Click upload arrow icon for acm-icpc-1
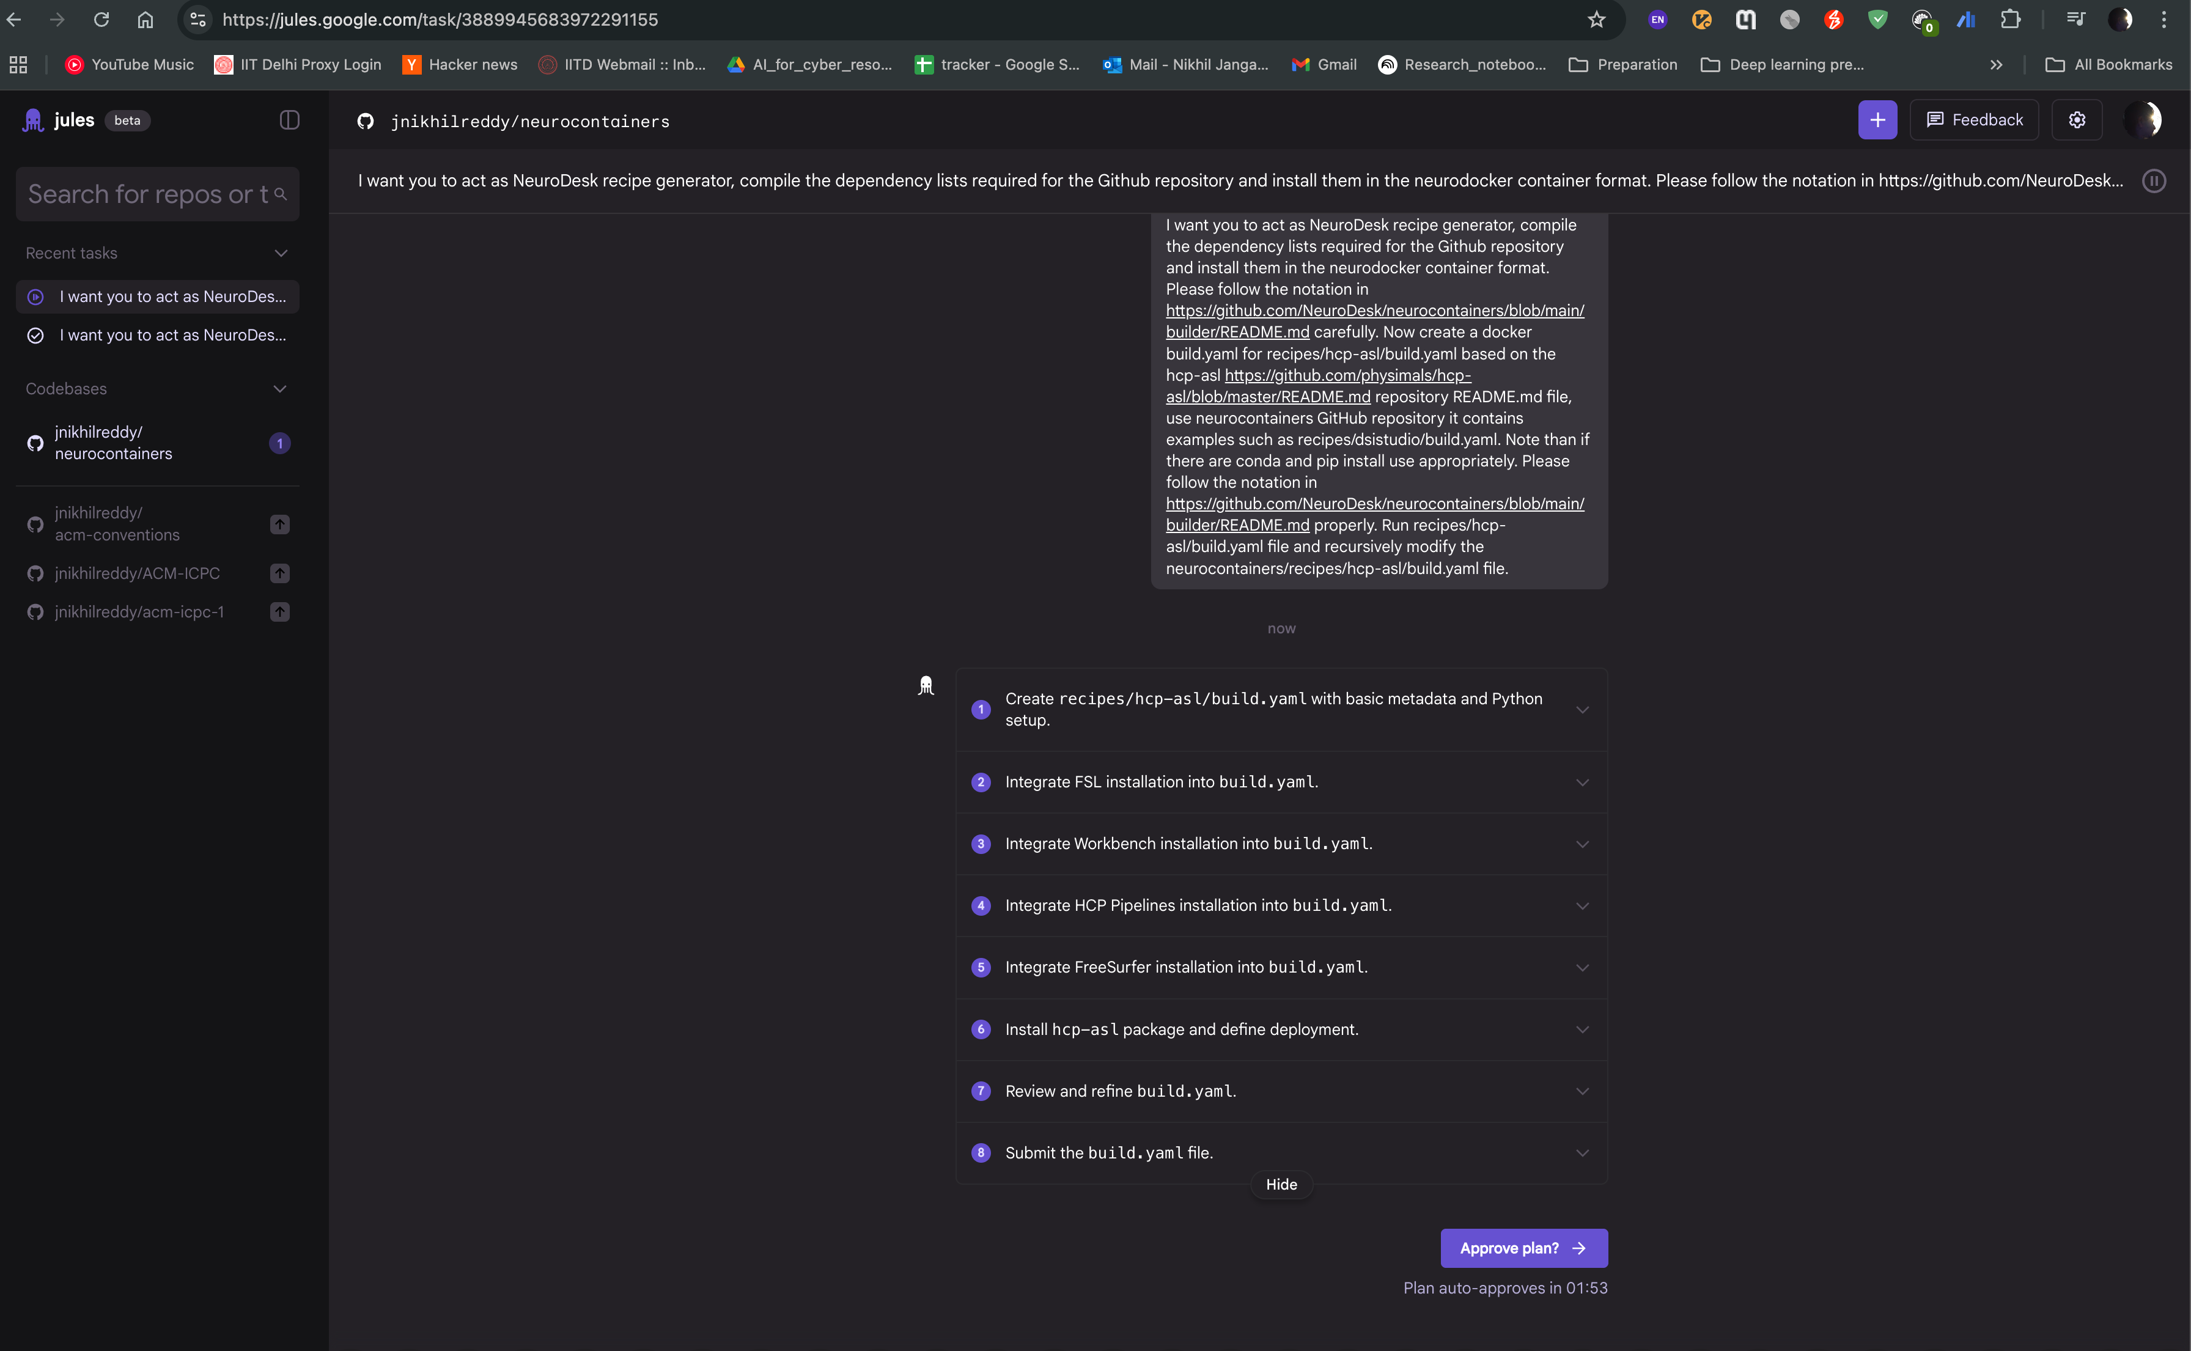The image size is (2191, 1351). coord(280,612)
